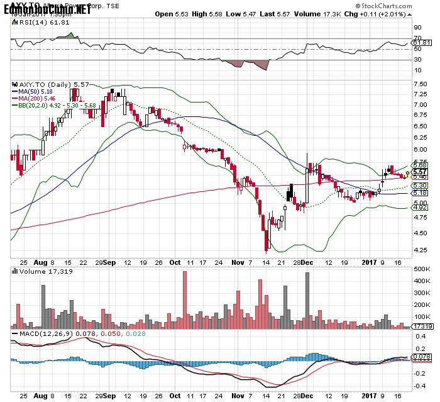Click the 2017 label on the MACD date axis
The height and width of the screenshot is (402, 440).
[369, 396]
